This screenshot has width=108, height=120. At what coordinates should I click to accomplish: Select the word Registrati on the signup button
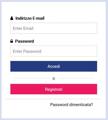[x=54, y=89]
